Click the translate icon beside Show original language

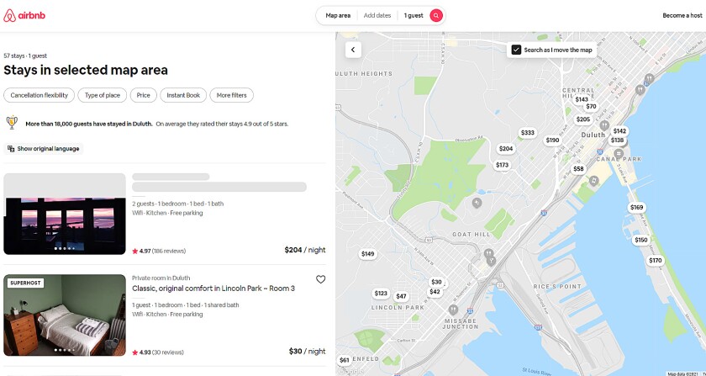(x=11, y=149)
